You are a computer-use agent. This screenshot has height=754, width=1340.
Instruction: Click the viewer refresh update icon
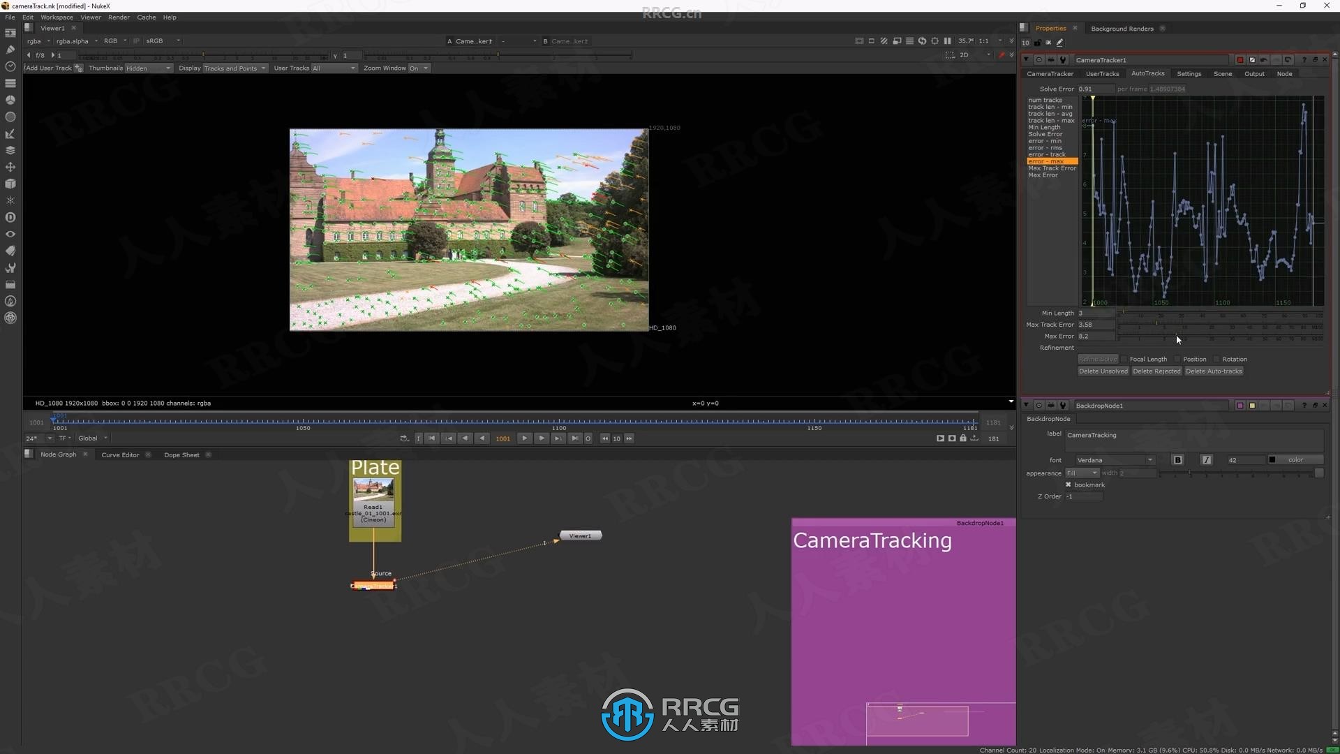coord(922,41)
